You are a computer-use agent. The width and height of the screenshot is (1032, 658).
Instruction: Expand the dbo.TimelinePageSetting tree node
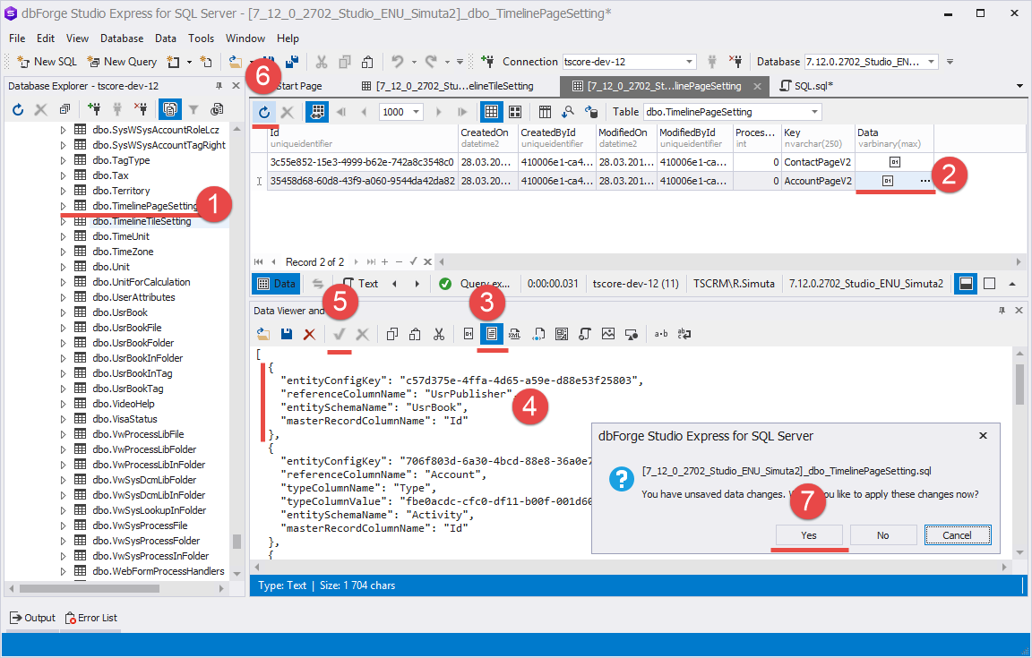[x=63, y=206]
